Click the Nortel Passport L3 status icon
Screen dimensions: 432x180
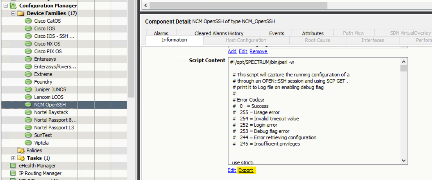pyautogui.click(x=28, y=128)
